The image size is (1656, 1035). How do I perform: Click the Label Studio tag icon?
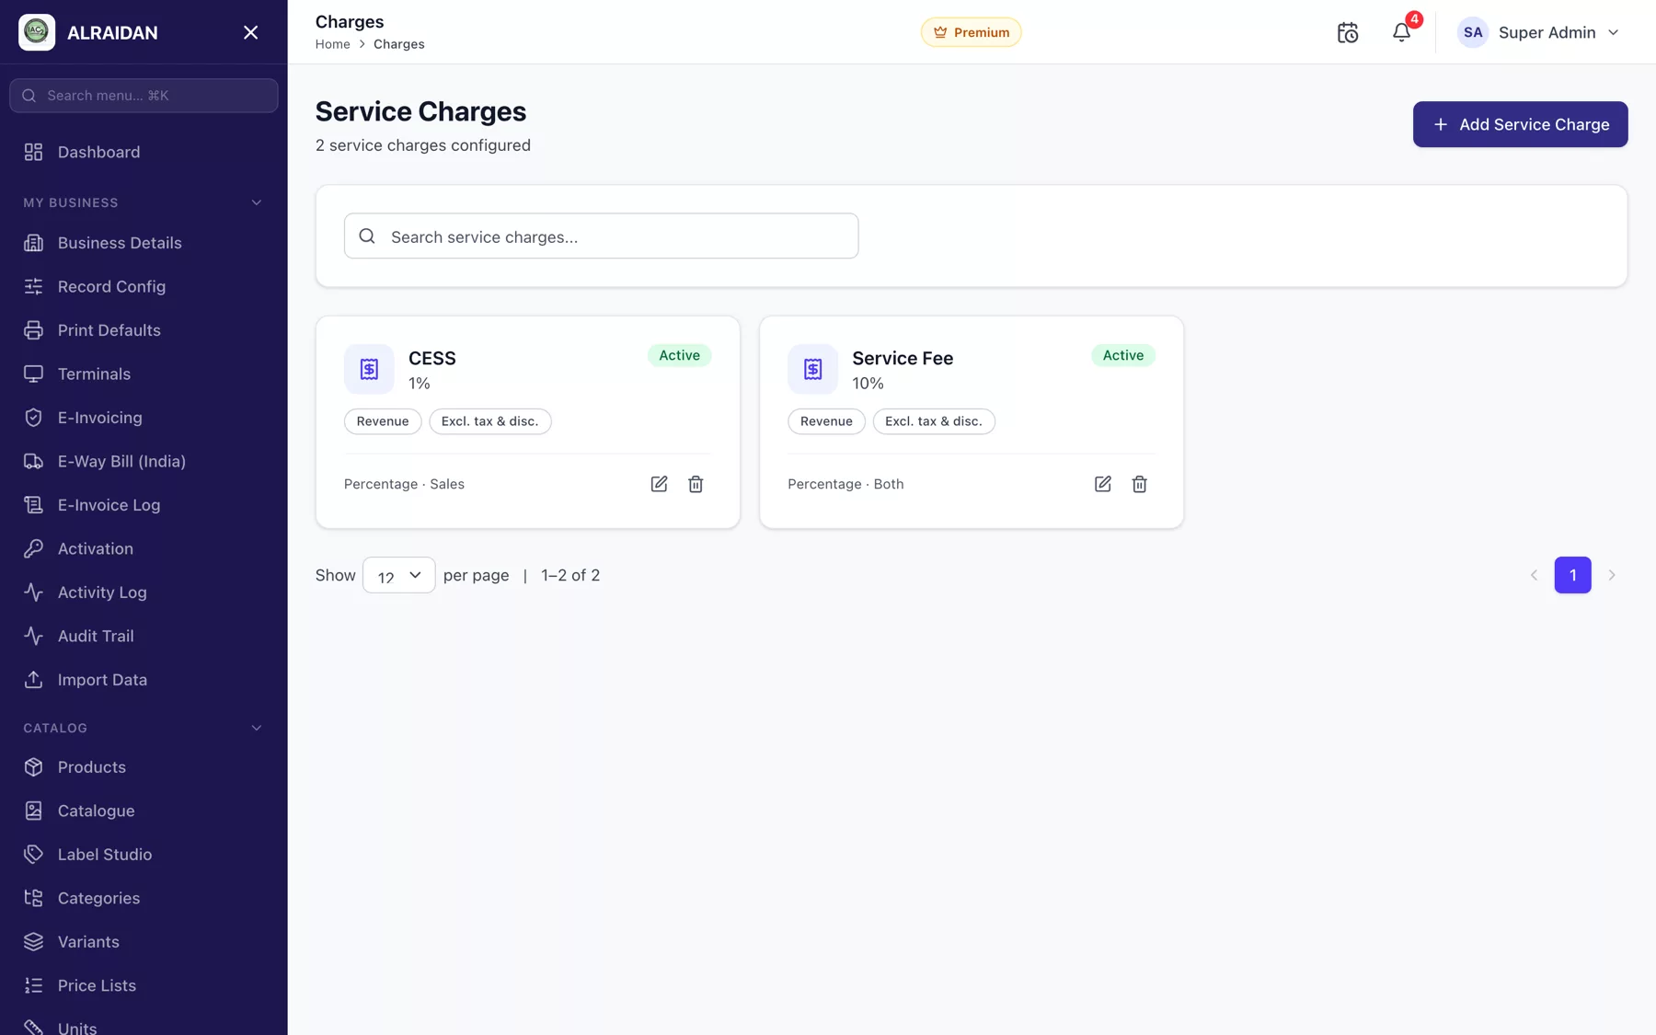[34, 855]
